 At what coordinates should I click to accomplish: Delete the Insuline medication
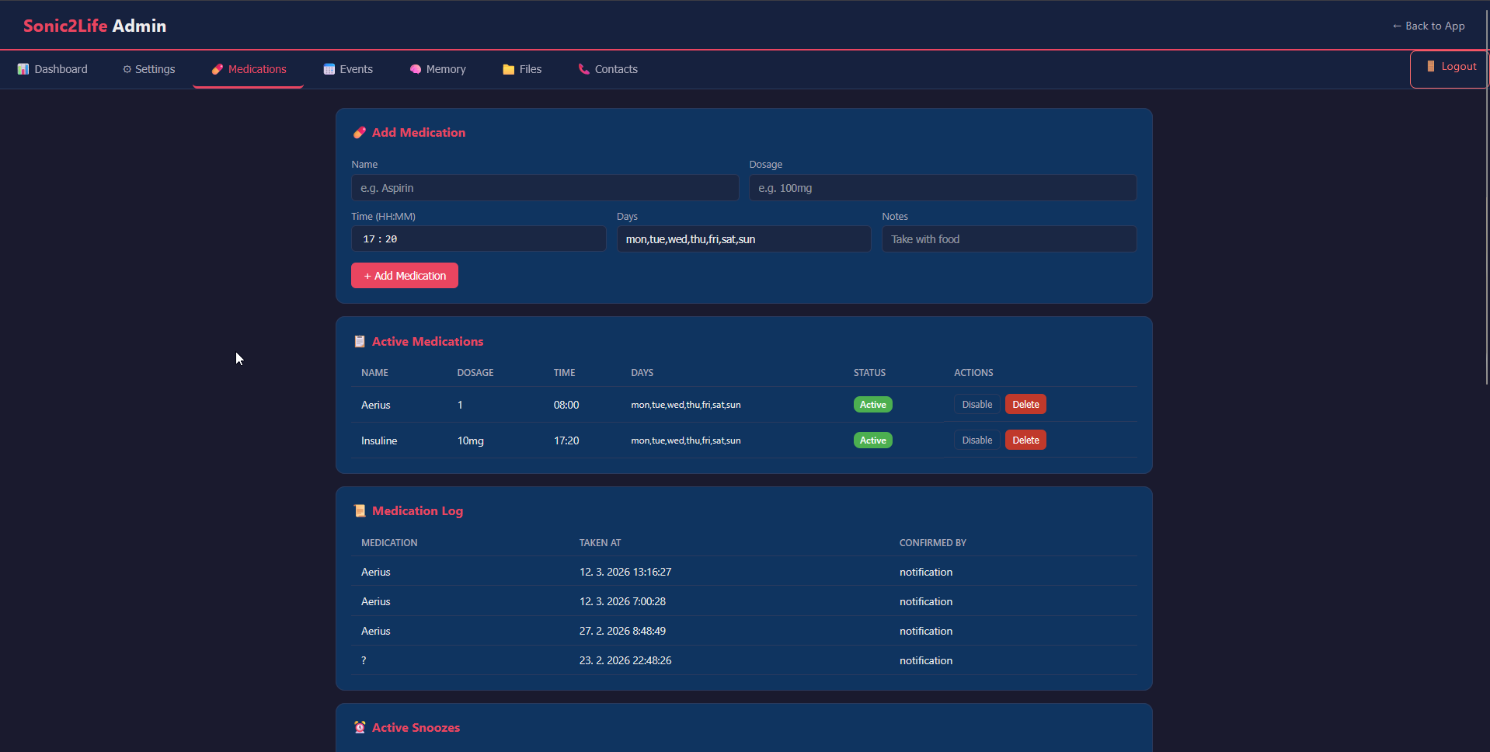(x=1025, y=440)
